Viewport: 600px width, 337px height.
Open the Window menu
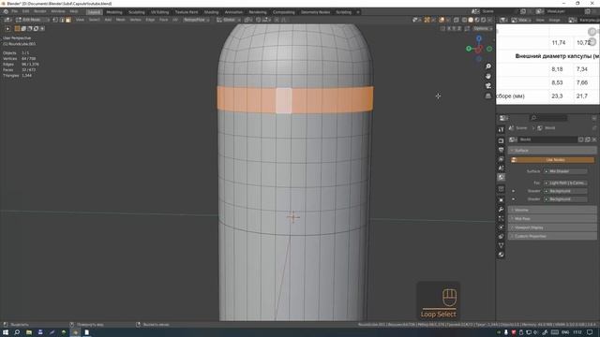point(58,12)
